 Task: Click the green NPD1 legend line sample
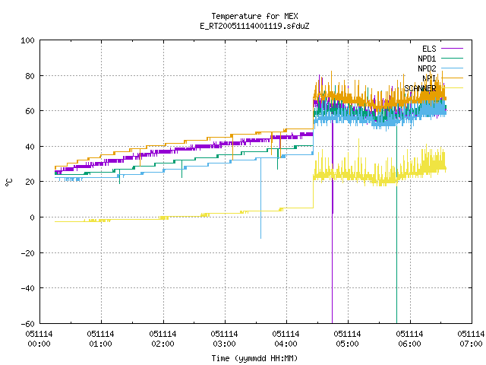click(452, 58)
